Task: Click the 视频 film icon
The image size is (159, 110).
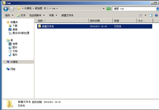Action: pos(10,44)
